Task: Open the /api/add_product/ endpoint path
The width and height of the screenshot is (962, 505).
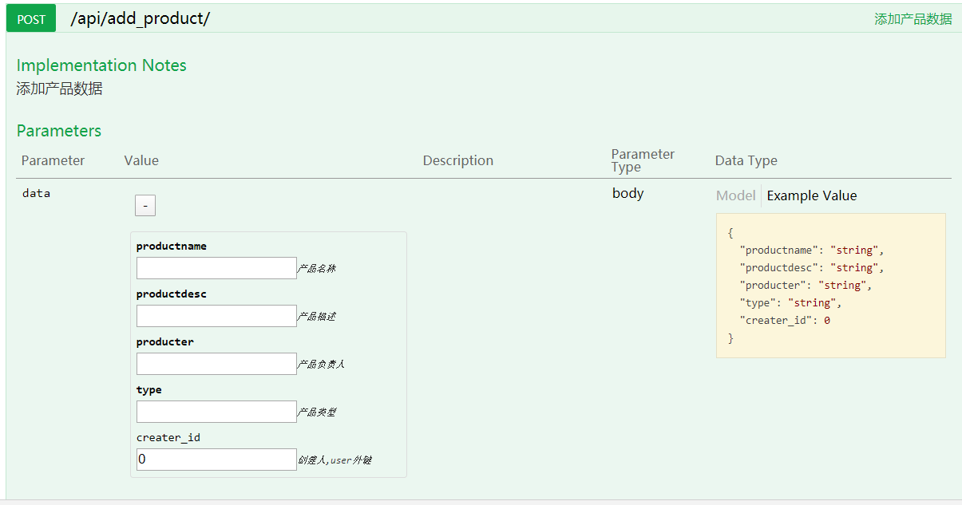Action: click(140, 18)
